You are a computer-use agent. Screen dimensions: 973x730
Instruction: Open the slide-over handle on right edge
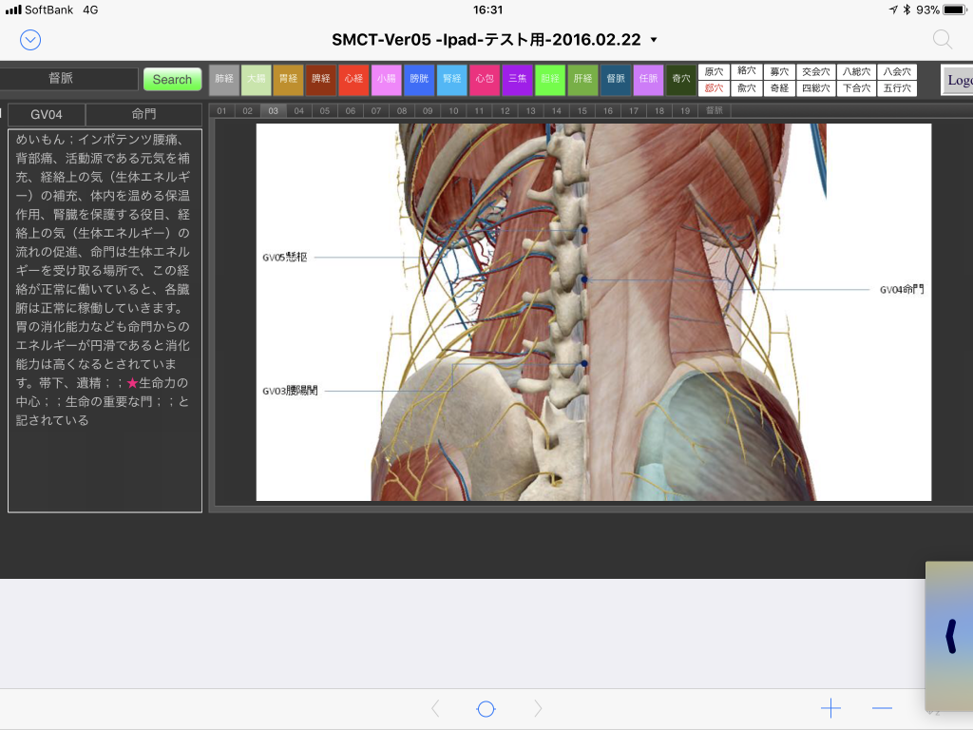point(949,636)
